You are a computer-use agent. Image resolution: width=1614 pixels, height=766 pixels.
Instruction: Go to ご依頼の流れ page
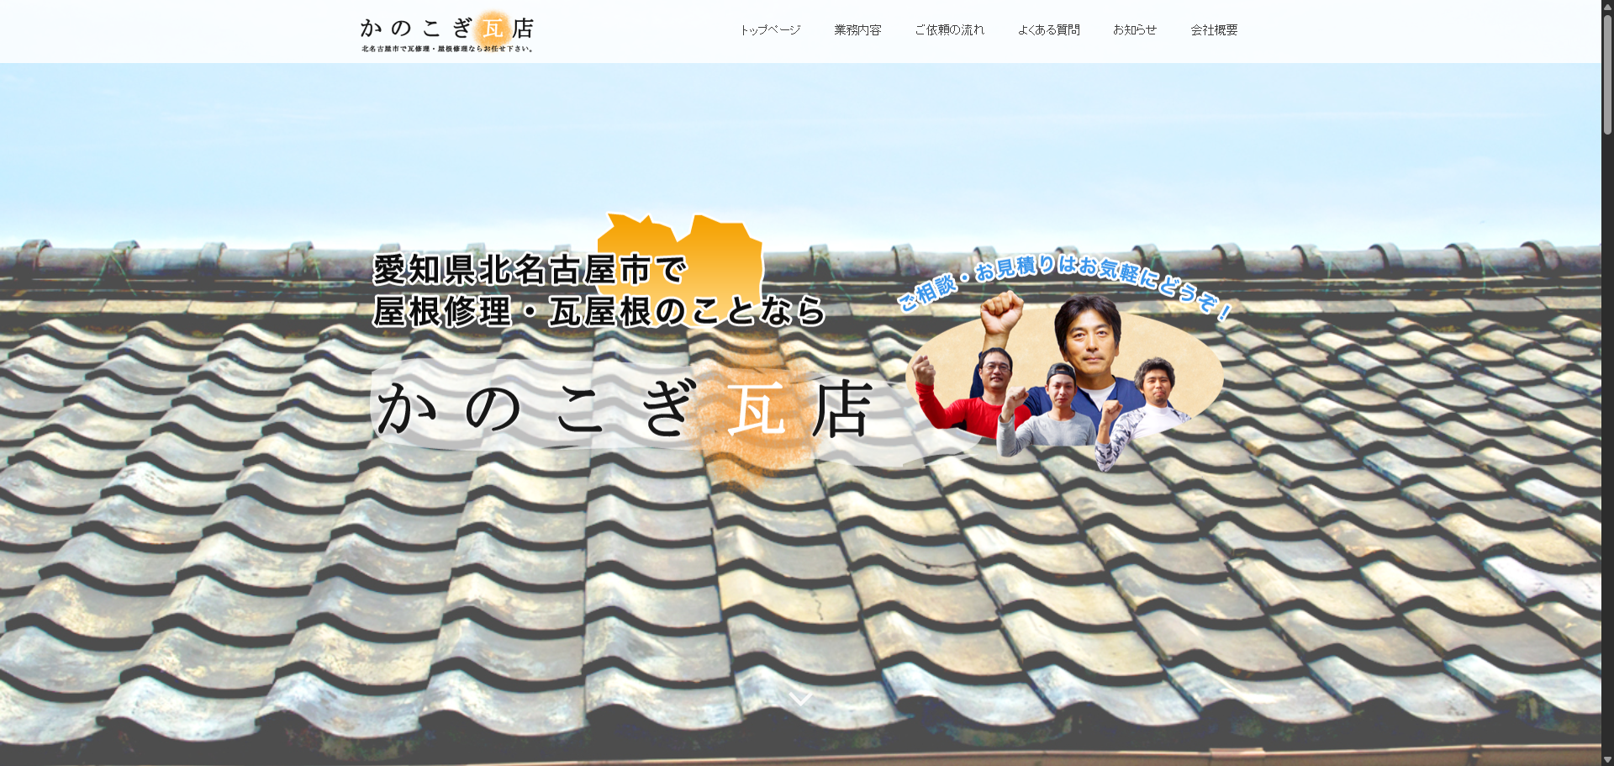tap(949, 30)
